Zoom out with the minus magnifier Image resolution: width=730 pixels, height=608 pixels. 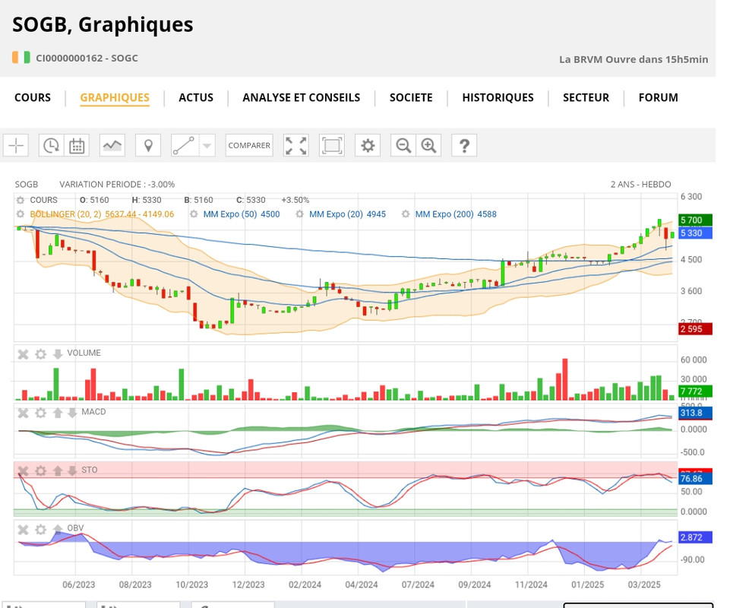point(403,145)
